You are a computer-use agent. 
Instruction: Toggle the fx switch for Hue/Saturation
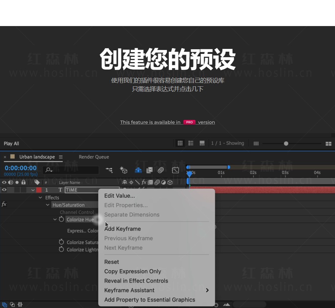tap(4, 205)
